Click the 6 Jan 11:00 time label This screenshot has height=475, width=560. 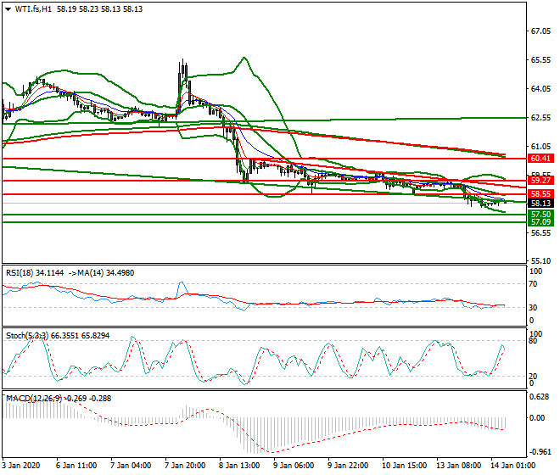pyautogui.click(x=76, y=466)
